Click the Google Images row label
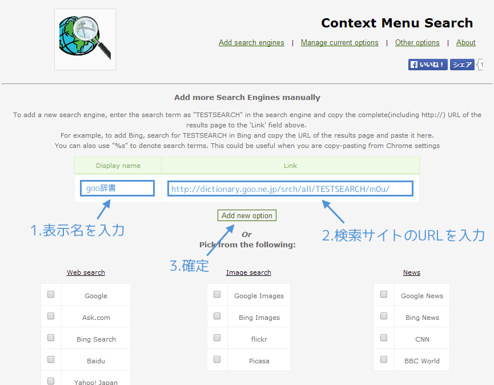The height and width of the screenshot is (385, 494). coord(259,296)
